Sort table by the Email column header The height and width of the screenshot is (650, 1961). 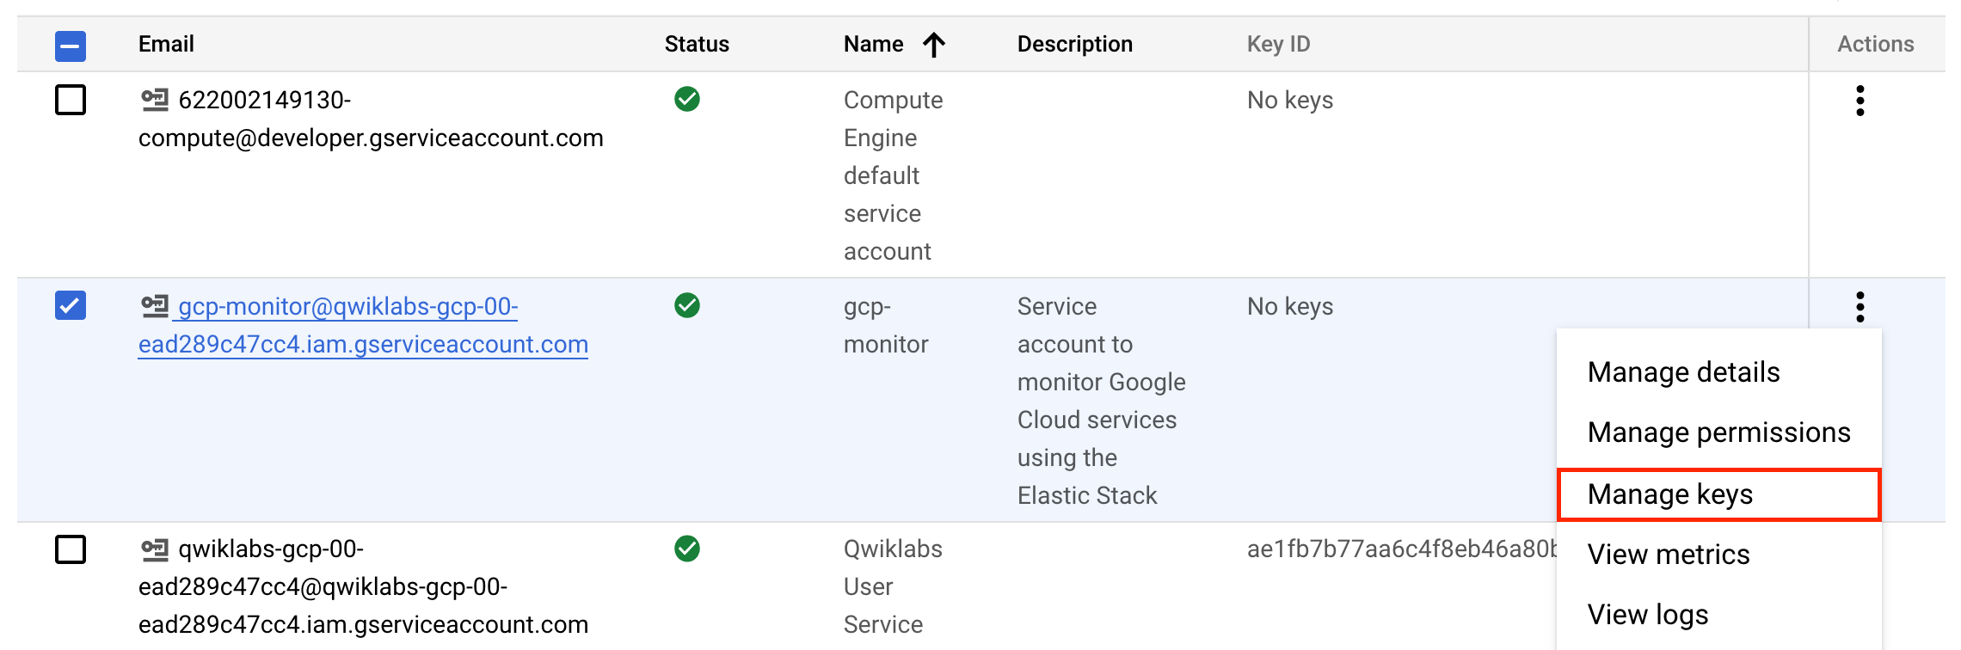(x=166, y=45)
